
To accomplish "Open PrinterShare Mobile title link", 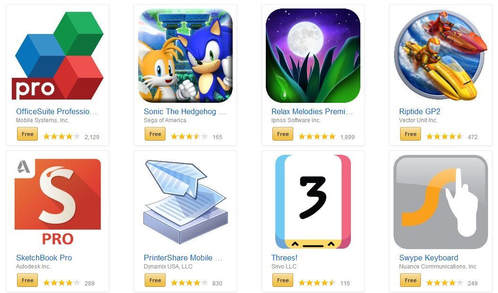I will [183, 258].
